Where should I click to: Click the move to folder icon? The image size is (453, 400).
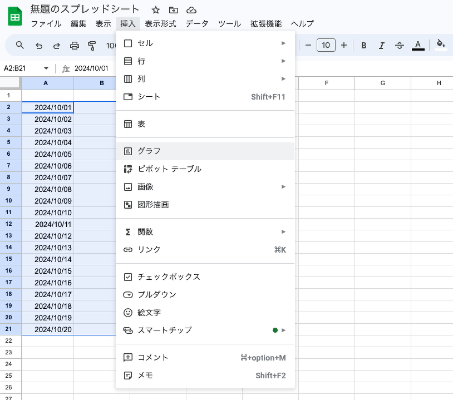point(174,10)
